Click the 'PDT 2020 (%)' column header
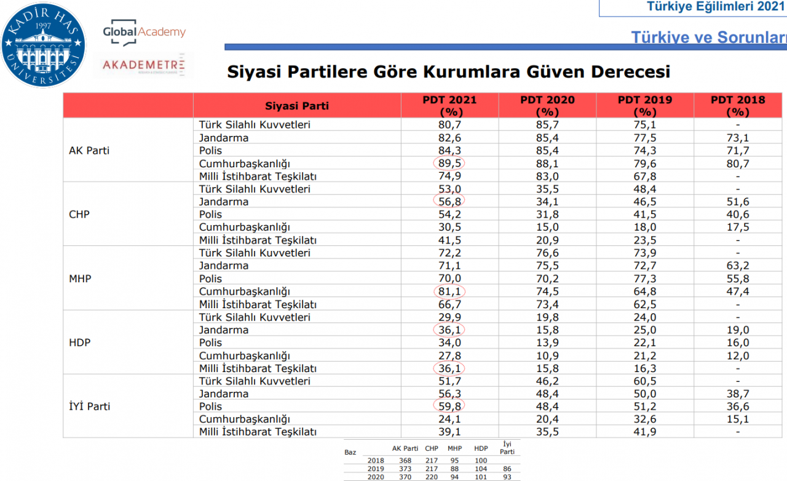Screen dimensions: 787x481 (x=547, y=106)
